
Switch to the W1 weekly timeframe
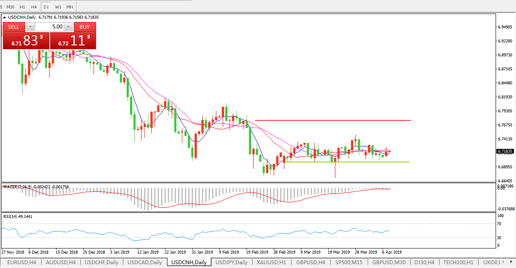[58, 7]
